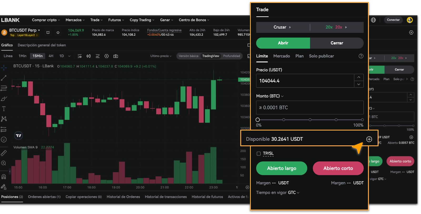Click the lock drawings pencil tool
The image size is (421, 214).
tap(4, 187)
